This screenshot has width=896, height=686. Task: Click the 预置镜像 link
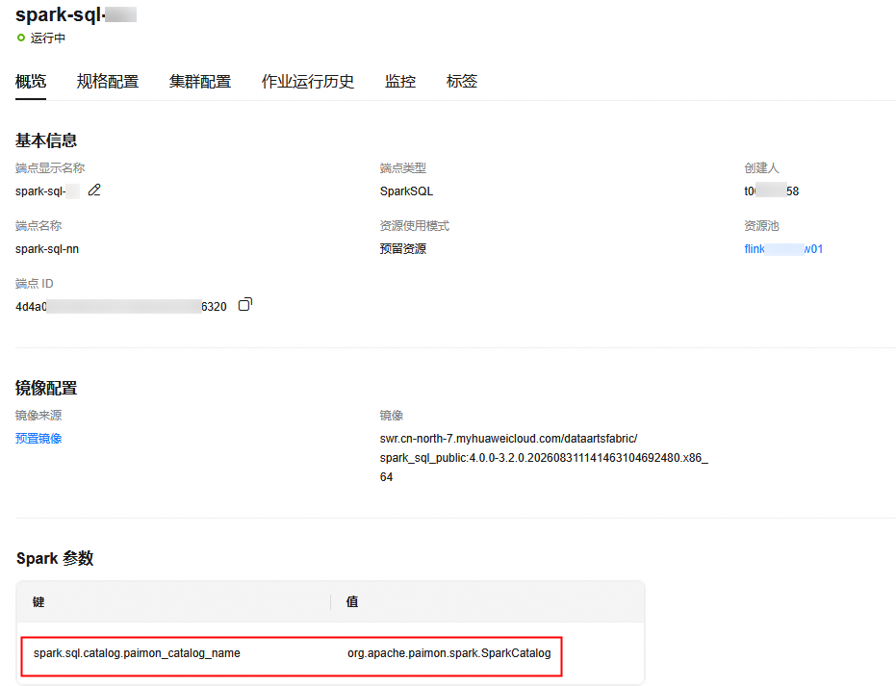pyautogui.click(x=38, y=439)
